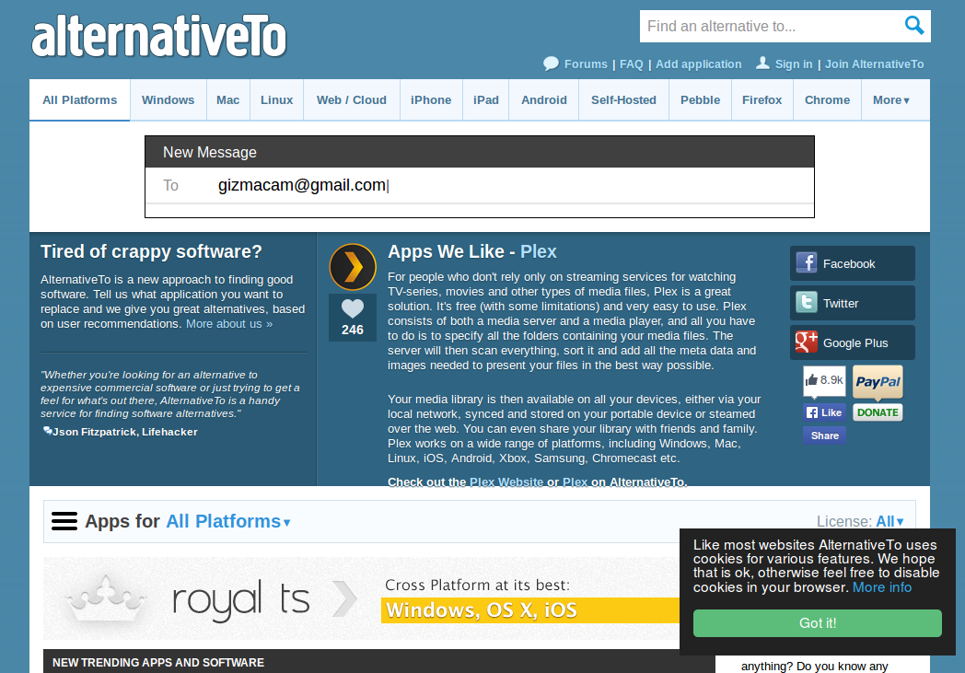Click the New Trending Apps and Software heading
The width and height of the screenshot is (965, 673).
click(158, 663)
